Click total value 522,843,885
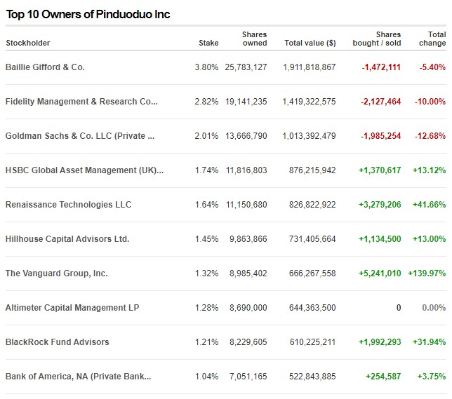Screen dimensions: 452x399 coord(312,377)
